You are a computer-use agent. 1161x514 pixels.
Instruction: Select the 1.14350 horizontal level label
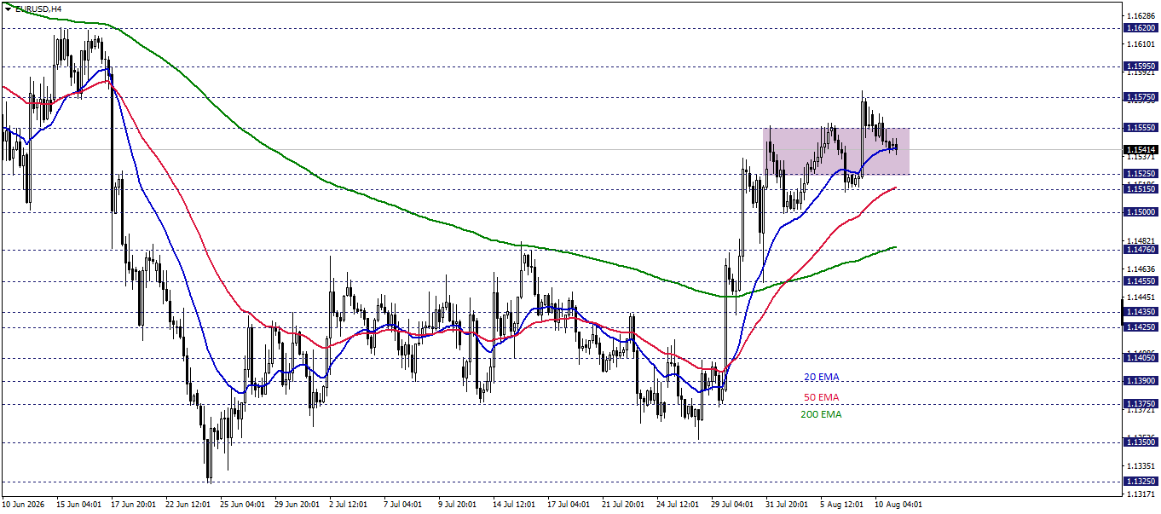[1141, 312]
